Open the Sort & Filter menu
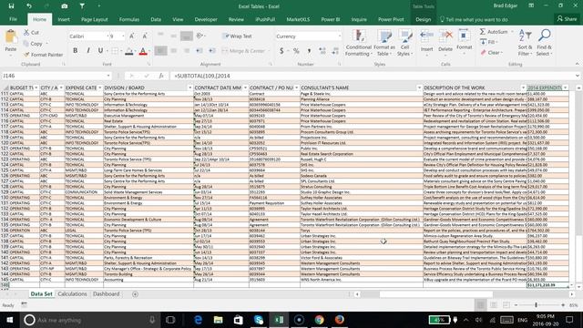 point(525,43)
